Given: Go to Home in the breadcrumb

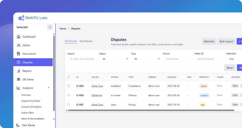Looking at the screenshot, I should pos(63,28).
